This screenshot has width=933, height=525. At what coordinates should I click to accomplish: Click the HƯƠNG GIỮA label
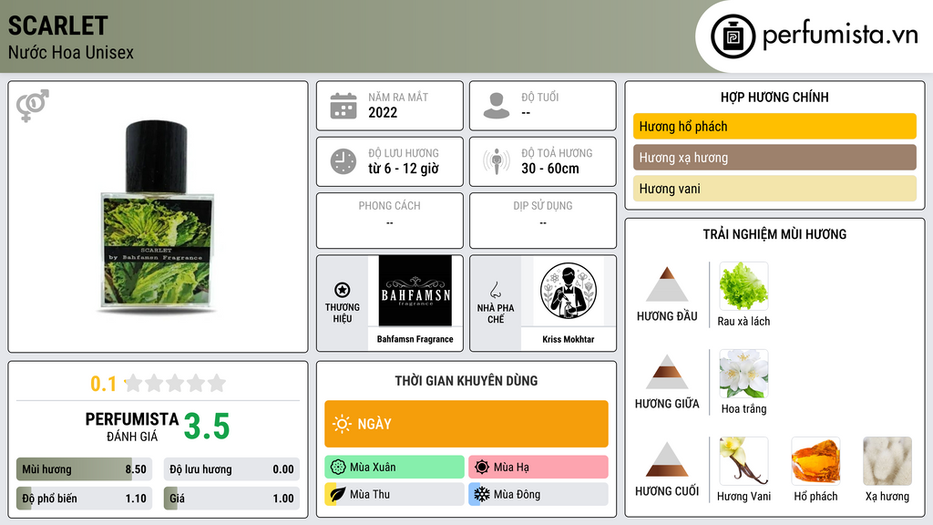pyautogui.click(x=667, y=404)
